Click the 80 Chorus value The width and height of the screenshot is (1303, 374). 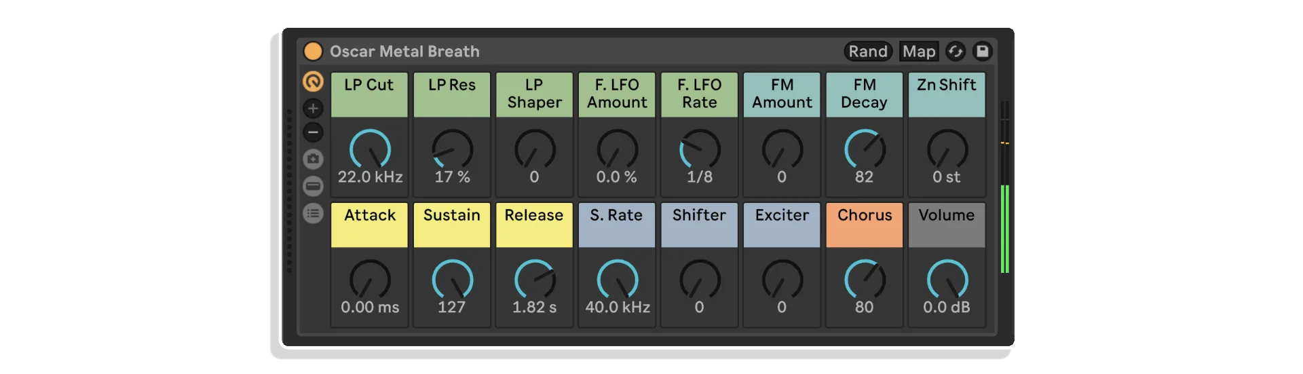click(864, 307)
